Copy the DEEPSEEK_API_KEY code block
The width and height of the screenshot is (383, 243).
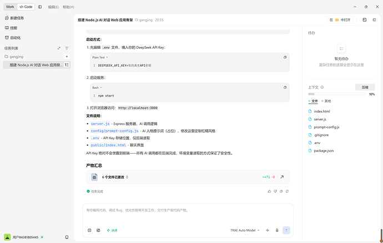[x=285, y=57]
